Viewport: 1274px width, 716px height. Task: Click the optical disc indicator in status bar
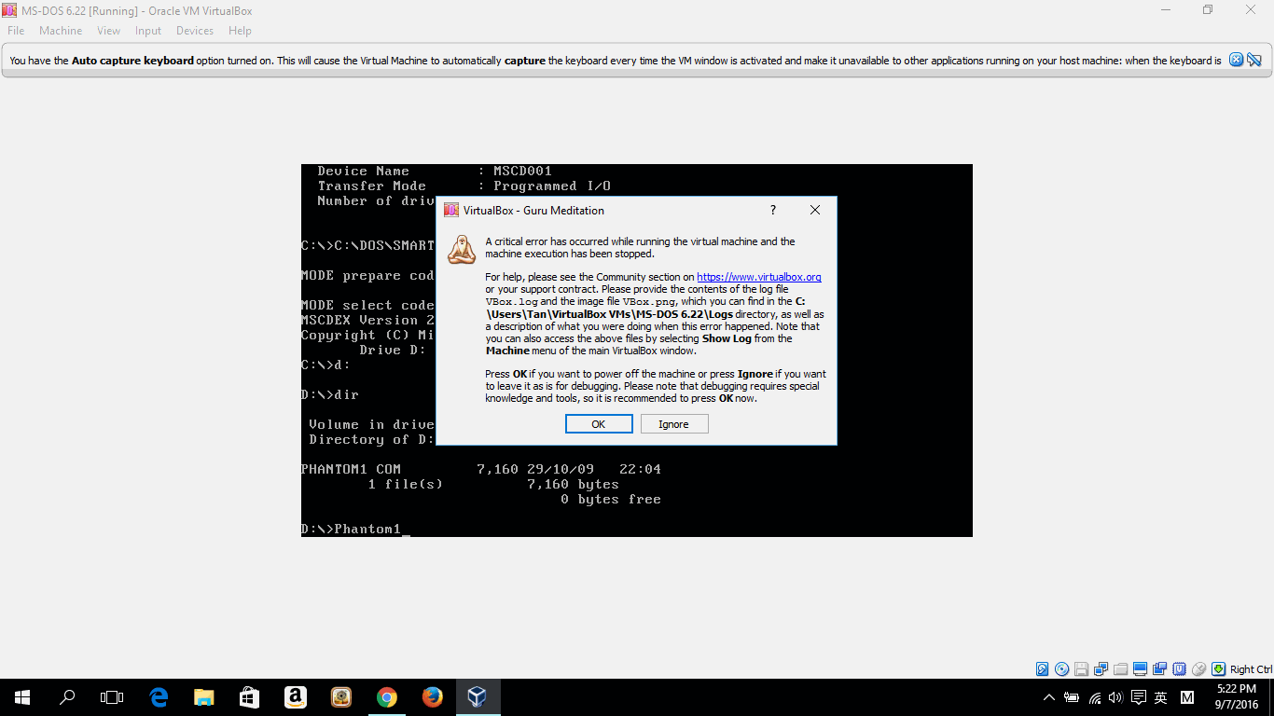(1062, 669)
